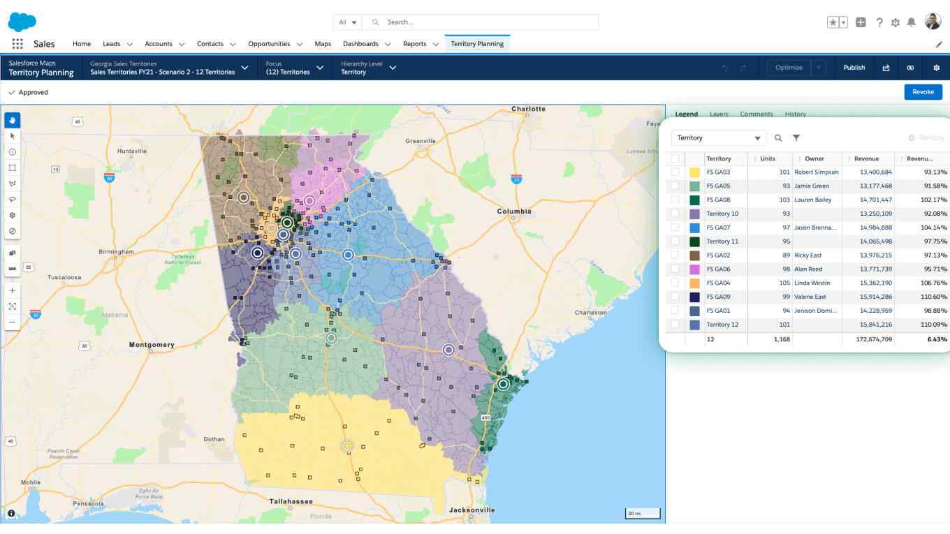Search the legend with magnifier icon
Image resolution: width=950 pixels, height=534 pixels.
(x=778, y=138)
